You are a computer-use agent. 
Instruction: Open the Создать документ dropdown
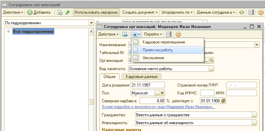(140, 12)
